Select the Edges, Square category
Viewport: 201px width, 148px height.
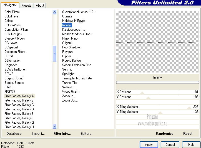tap(14, 83)
